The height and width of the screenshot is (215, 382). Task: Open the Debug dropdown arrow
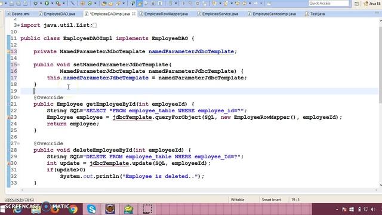click(41, 4)
